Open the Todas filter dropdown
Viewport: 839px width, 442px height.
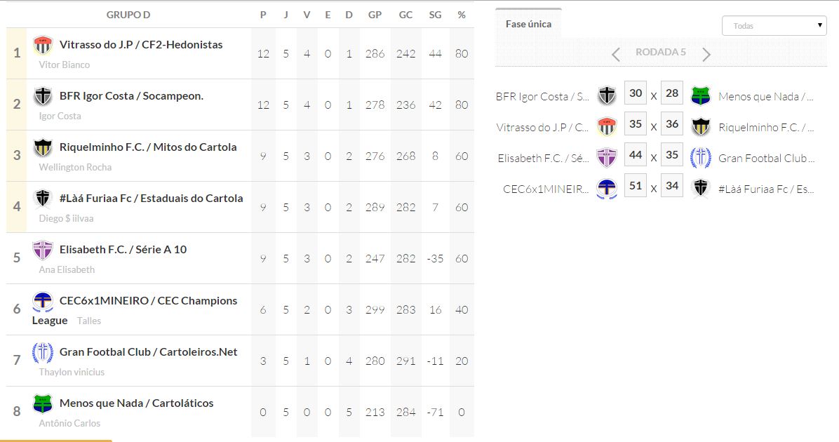pyautogui.click(x=774, y=26)
